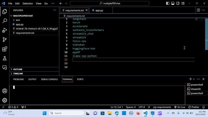
Task: Open Manage gear settings icon
Action: pyautogui.click(x=5, y=100)
